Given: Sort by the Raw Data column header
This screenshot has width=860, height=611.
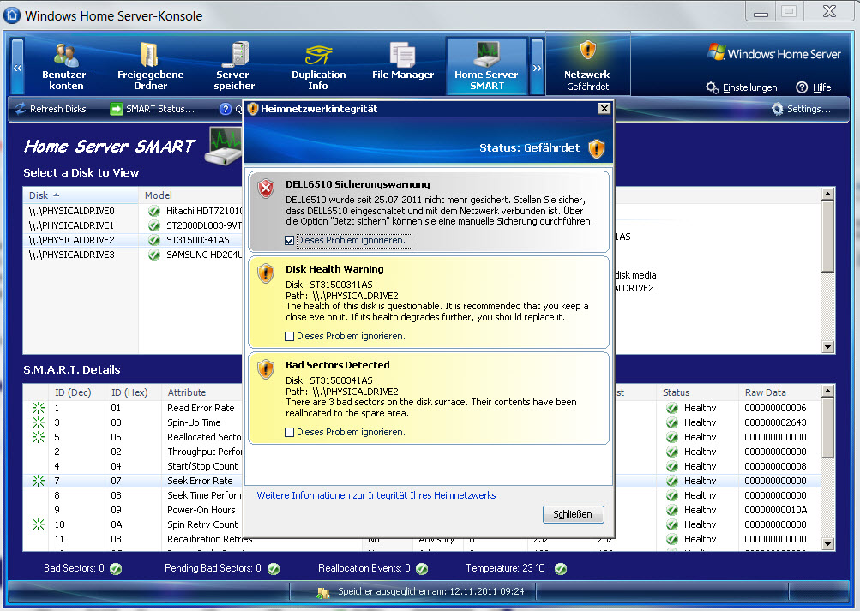Looking at the screenshot, I should click(x=779, y=392).
